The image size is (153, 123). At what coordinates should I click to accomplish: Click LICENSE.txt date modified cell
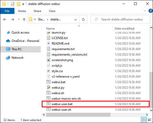pyautogui.click(x=128, y=38)
